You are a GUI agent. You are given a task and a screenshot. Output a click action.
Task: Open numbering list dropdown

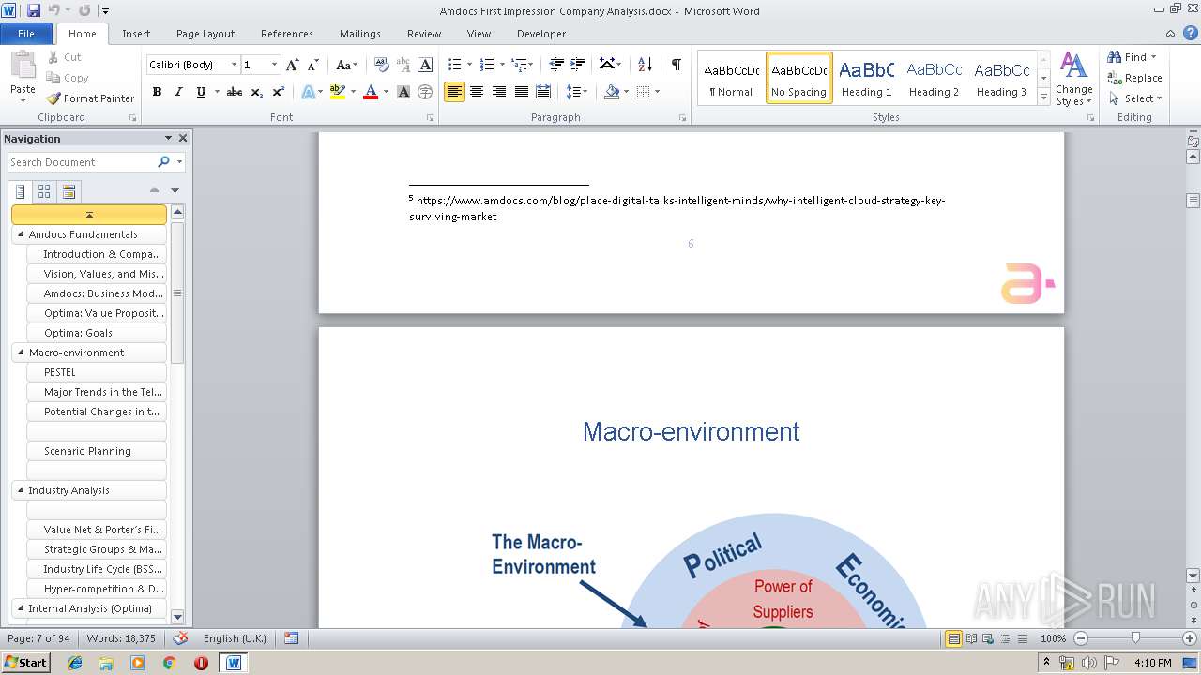pos(501,65)
